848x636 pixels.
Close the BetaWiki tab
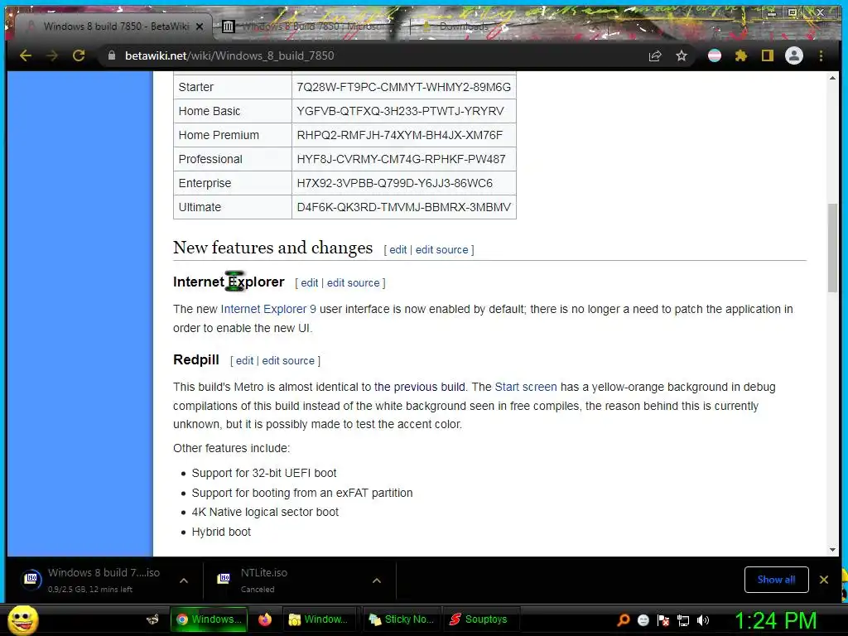click(x=200, y=26)
